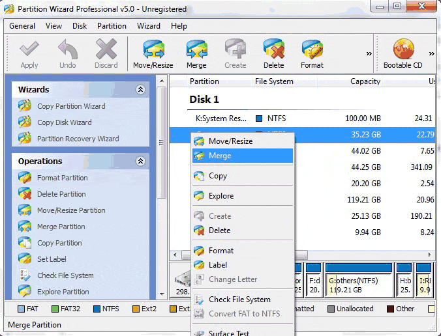Click the Unallocated legend color swatch
Image resolution: width=441 pixels, height=336 pixels.
[x=331, y=309]
